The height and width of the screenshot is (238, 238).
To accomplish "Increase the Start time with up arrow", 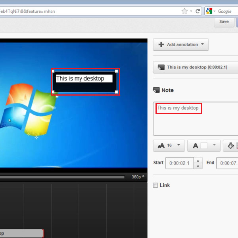I will tap(198, 161).
